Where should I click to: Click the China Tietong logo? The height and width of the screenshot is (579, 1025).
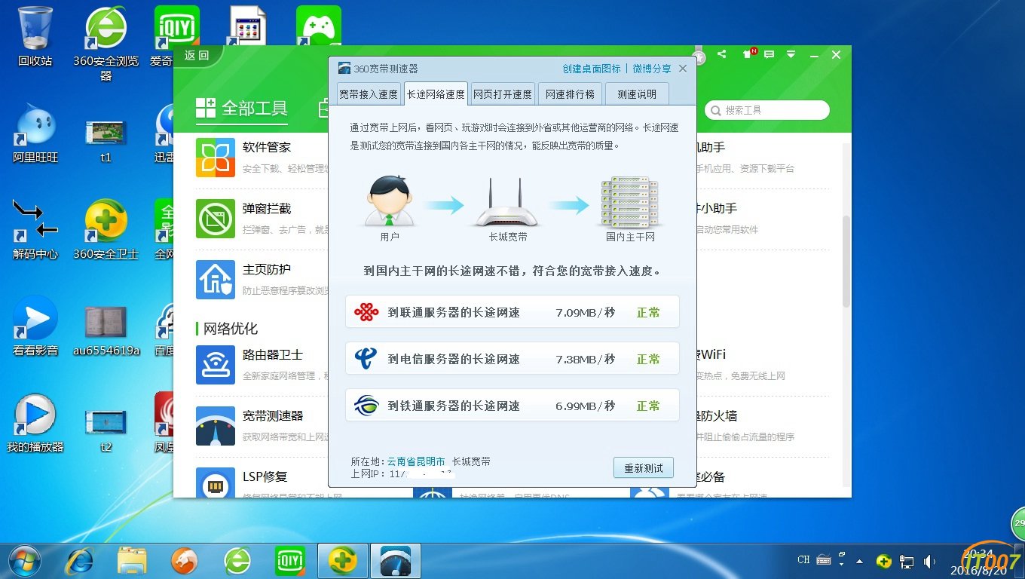(x=366, y=406)
